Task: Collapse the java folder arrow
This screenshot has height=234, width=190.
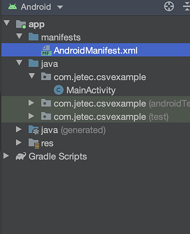Action: pos(19,62)
